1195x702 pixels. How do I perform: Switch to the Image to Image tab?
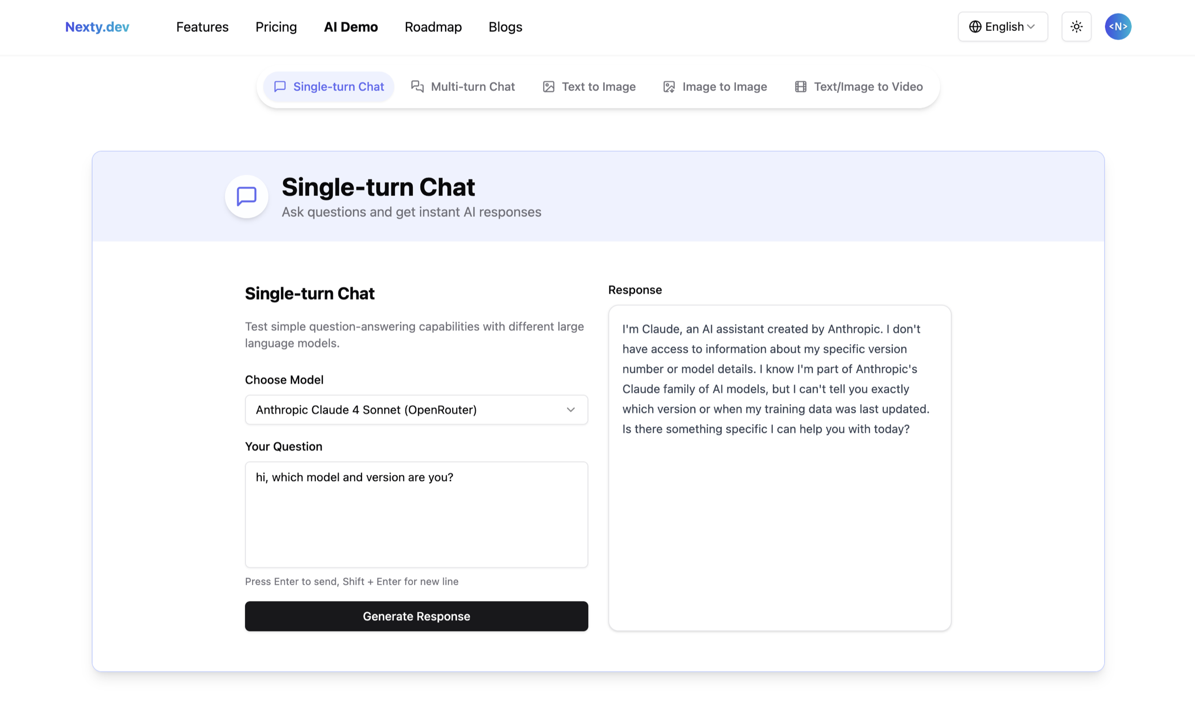[715, 86]
